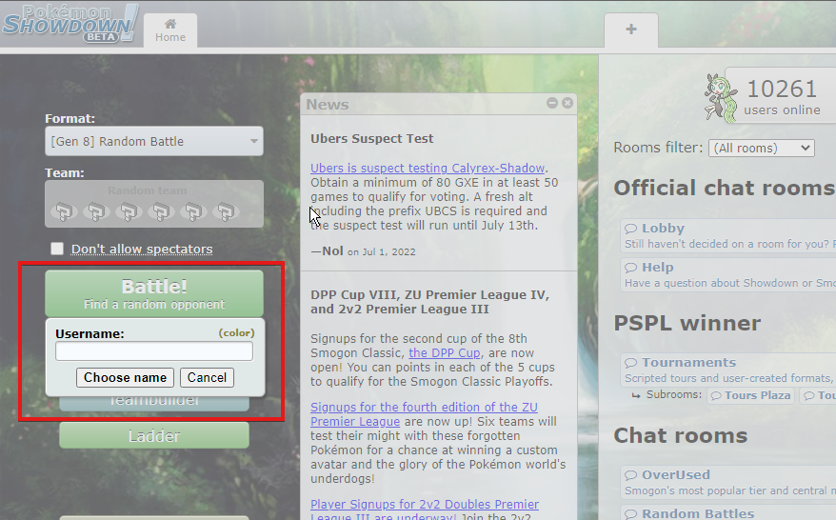836x520 pixels.
Task: Click the Nol author name in news
Action: coord(332,250)
